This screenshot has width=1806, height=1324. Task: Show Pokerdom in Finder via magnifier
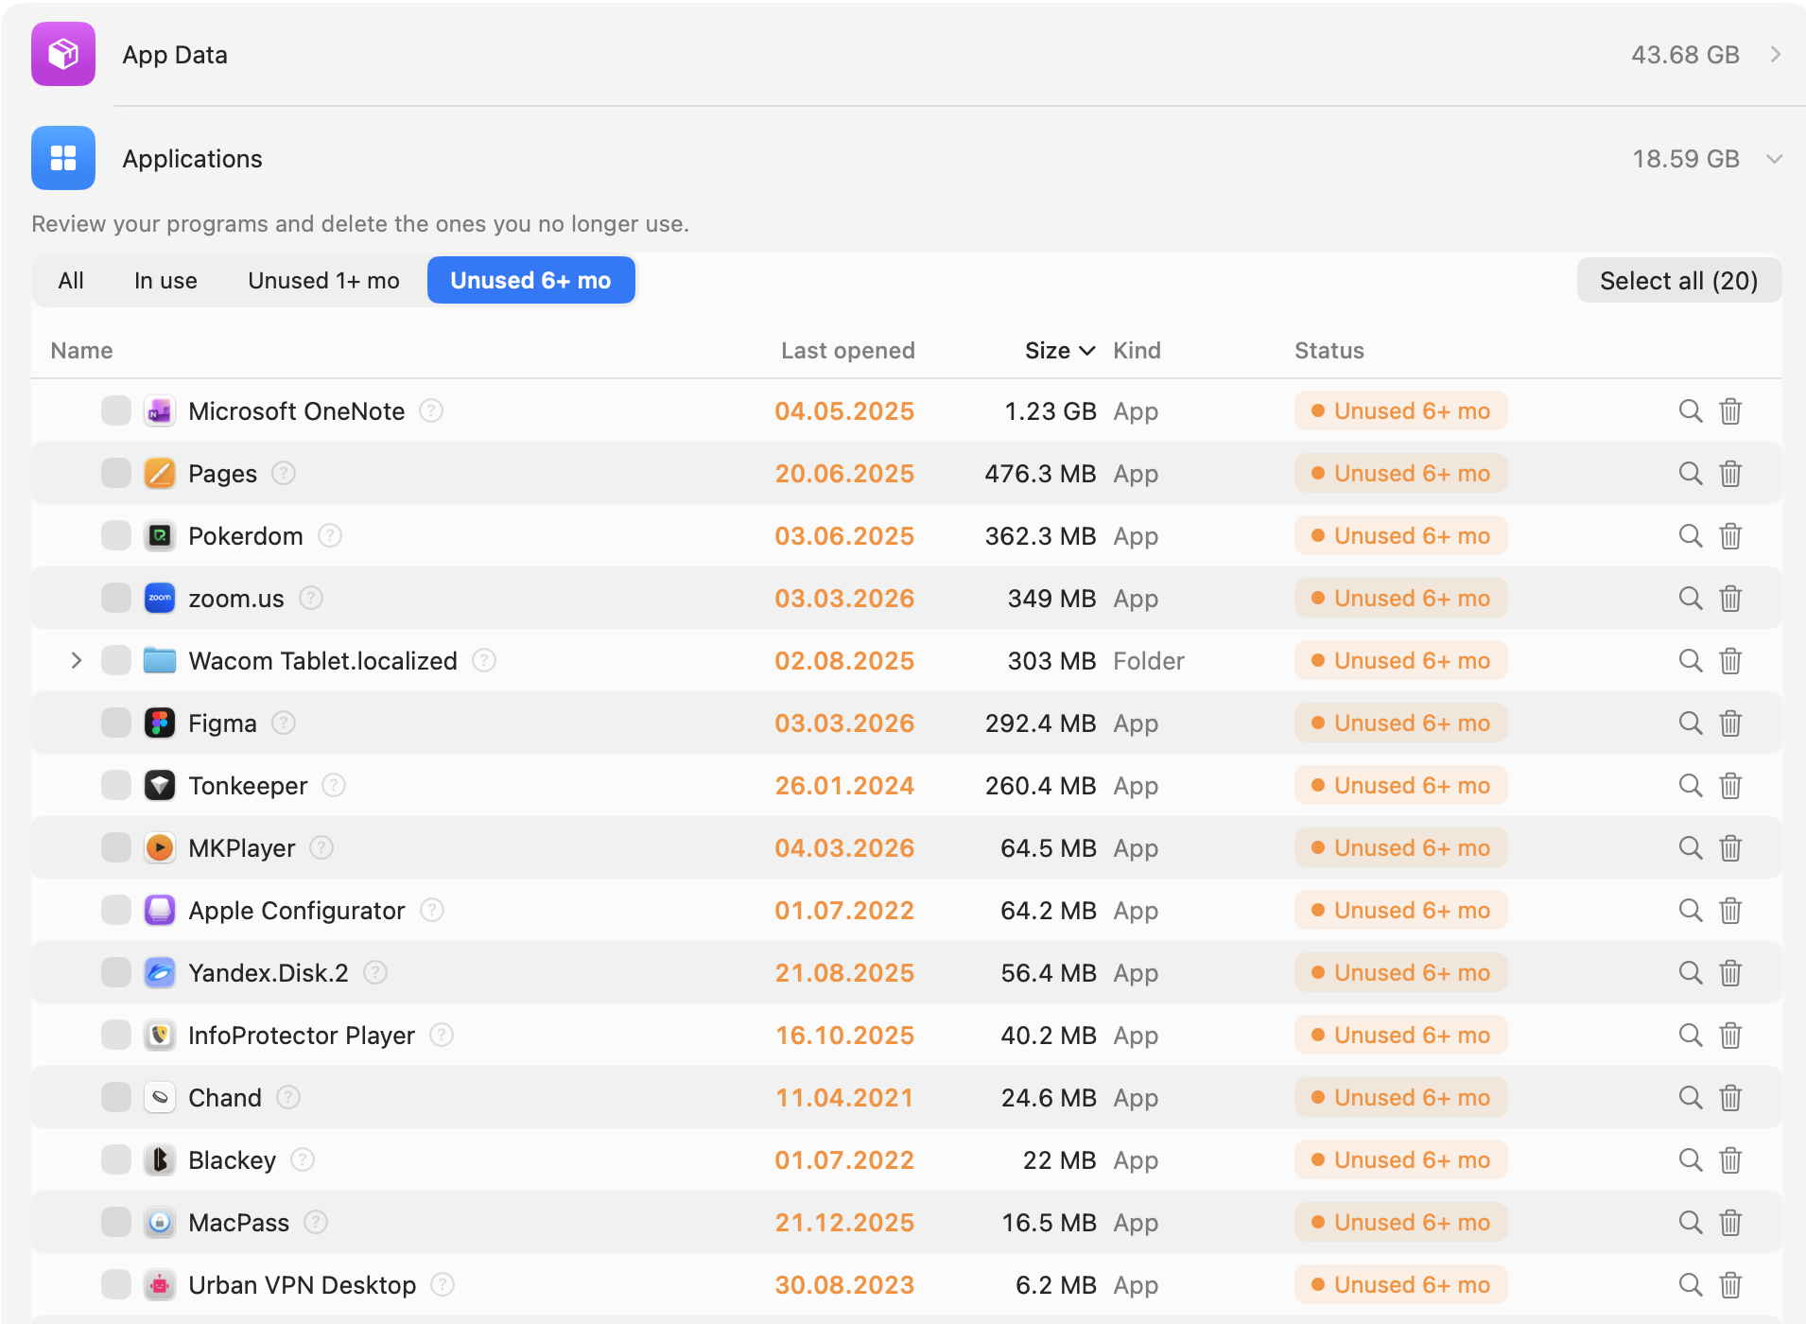tap(1691, 536)
